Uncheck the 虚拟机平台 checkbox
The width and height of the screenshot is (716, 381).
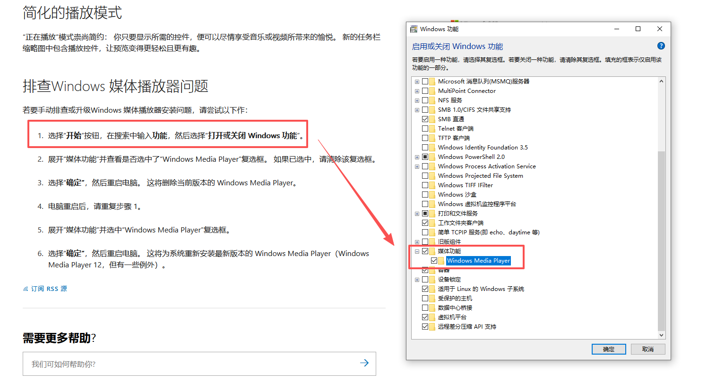pos(425,317)
